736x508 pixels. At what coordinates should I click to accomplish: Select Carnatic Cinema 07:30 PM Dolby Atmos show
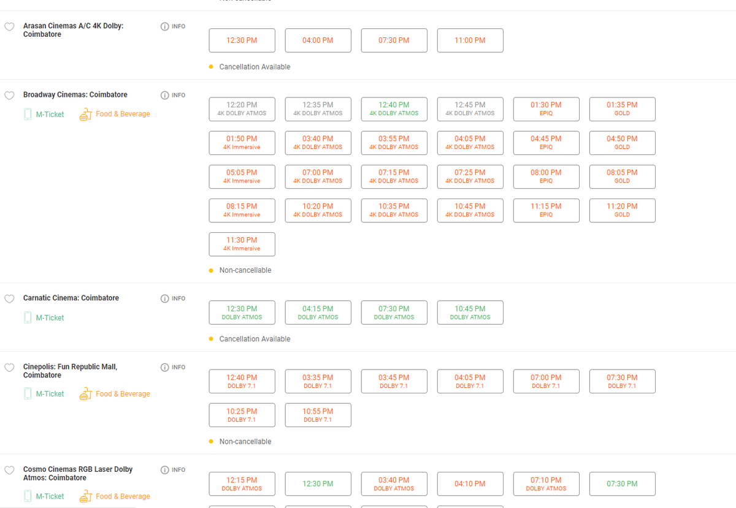coord(394,313)
